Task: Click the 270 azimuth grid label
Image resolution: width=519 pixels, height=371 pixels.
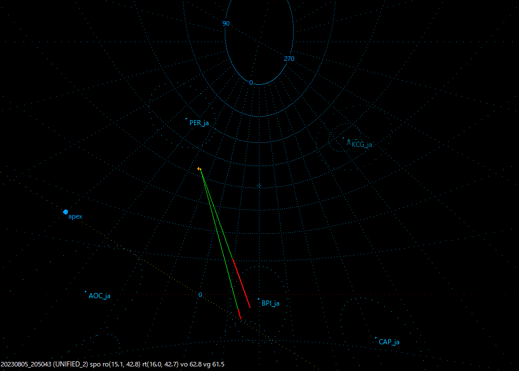Action: coord(290,59)
